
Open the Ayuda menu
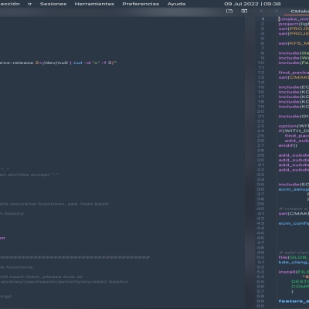(176, 4)
